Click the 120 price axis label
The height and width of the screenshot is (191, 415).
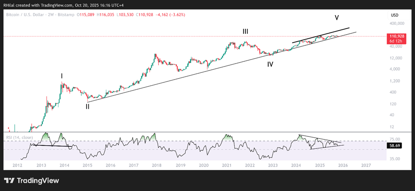392,104
